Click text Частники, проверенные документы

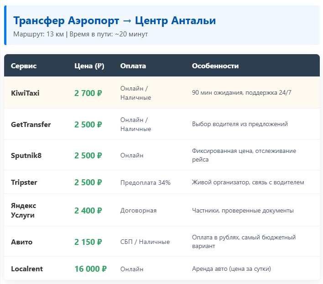(x=243, y=210)
